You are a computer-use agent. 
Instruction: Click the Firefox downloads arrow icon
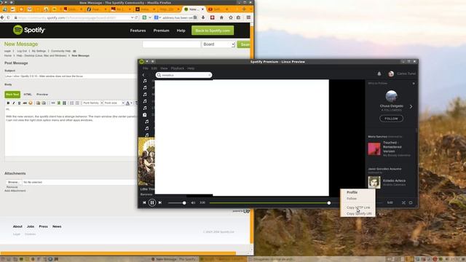tap(203, 17)
